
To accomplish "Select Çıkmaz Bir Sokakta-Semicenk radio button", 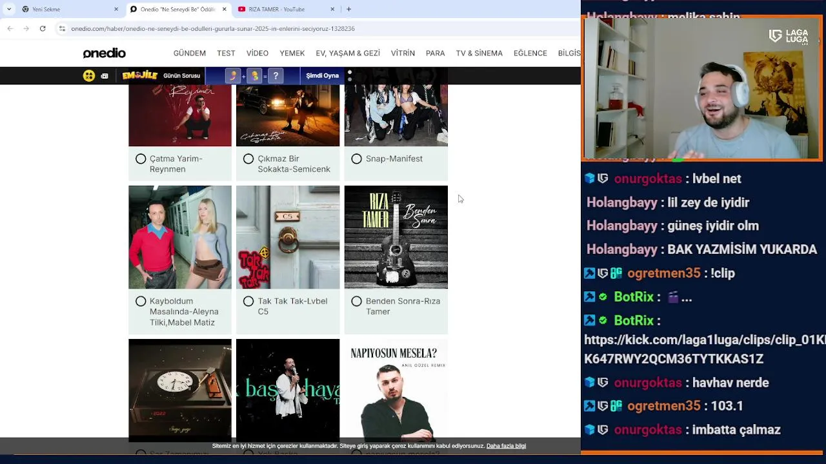I will coord(248,159).
